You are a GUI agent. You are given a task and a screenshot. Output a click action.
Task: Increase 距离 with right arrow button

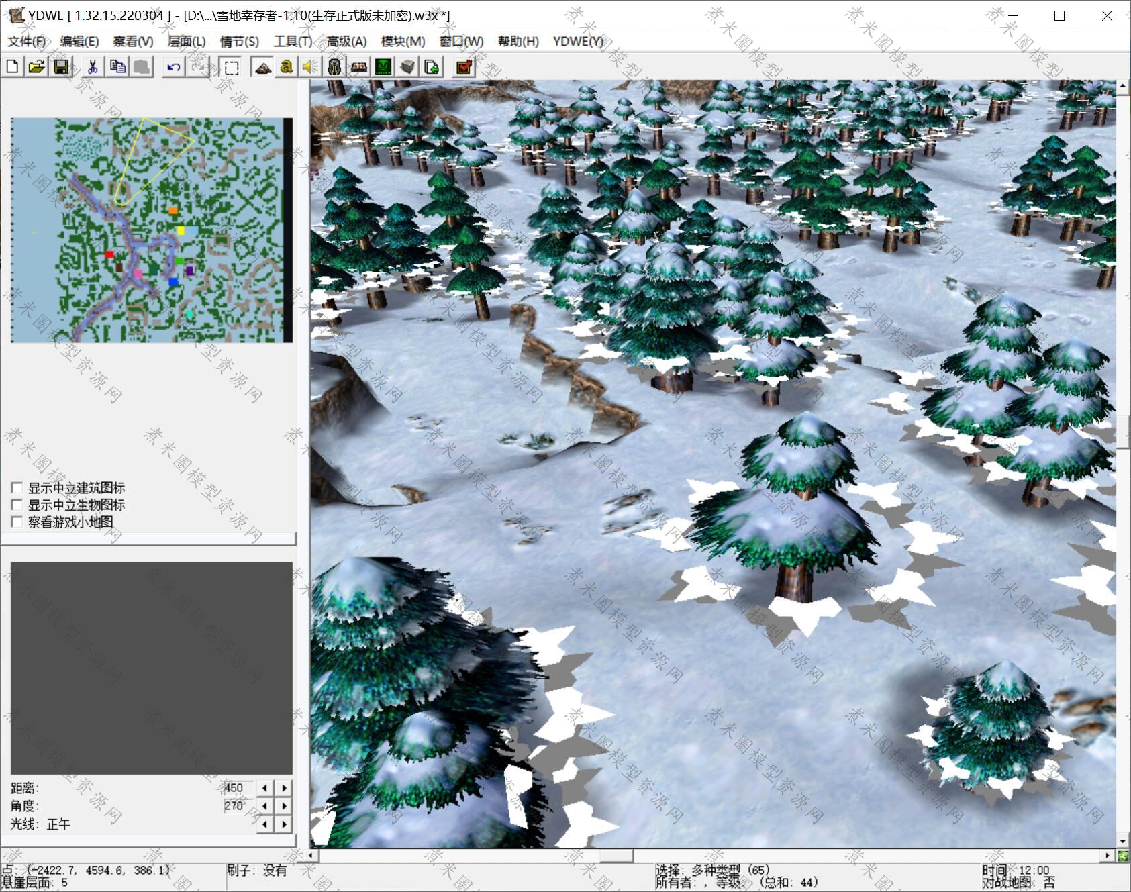285,788
